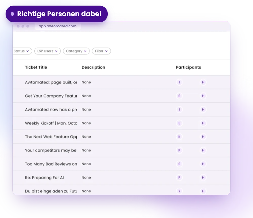Screen dimensions: 253x218
Task: Click participant avatar S in 'Too Many Bad Reviews' row
Action: click(x=179, y=164)
